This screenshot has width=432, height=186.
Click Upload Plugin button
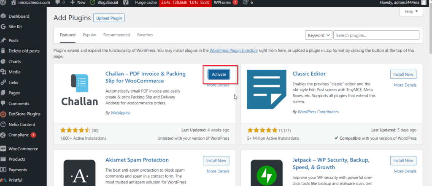pos(109,18)
